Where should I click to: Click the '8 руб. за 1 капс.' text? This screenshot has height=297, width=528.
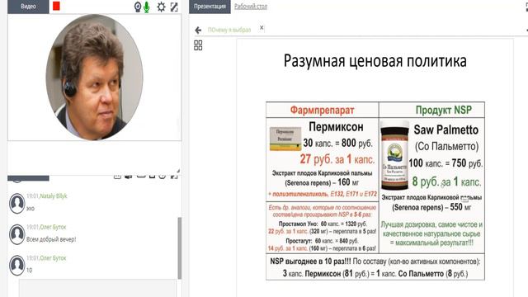click(x=446, y=181)
